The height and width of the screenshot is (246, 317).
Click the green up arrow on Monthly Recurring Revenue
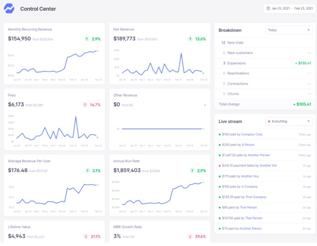(x=87, y=39)
